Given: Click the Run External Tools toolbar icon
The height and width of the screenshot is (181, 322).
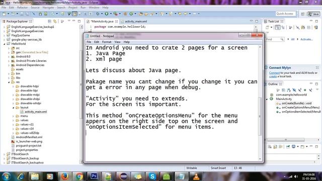Looking at the screenshot, I should click(x=115, y=14).
